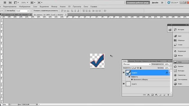Open Mini Bridge via the Mb icon
This screenshot has height=106, width=189.
click(x=10, y=3)
